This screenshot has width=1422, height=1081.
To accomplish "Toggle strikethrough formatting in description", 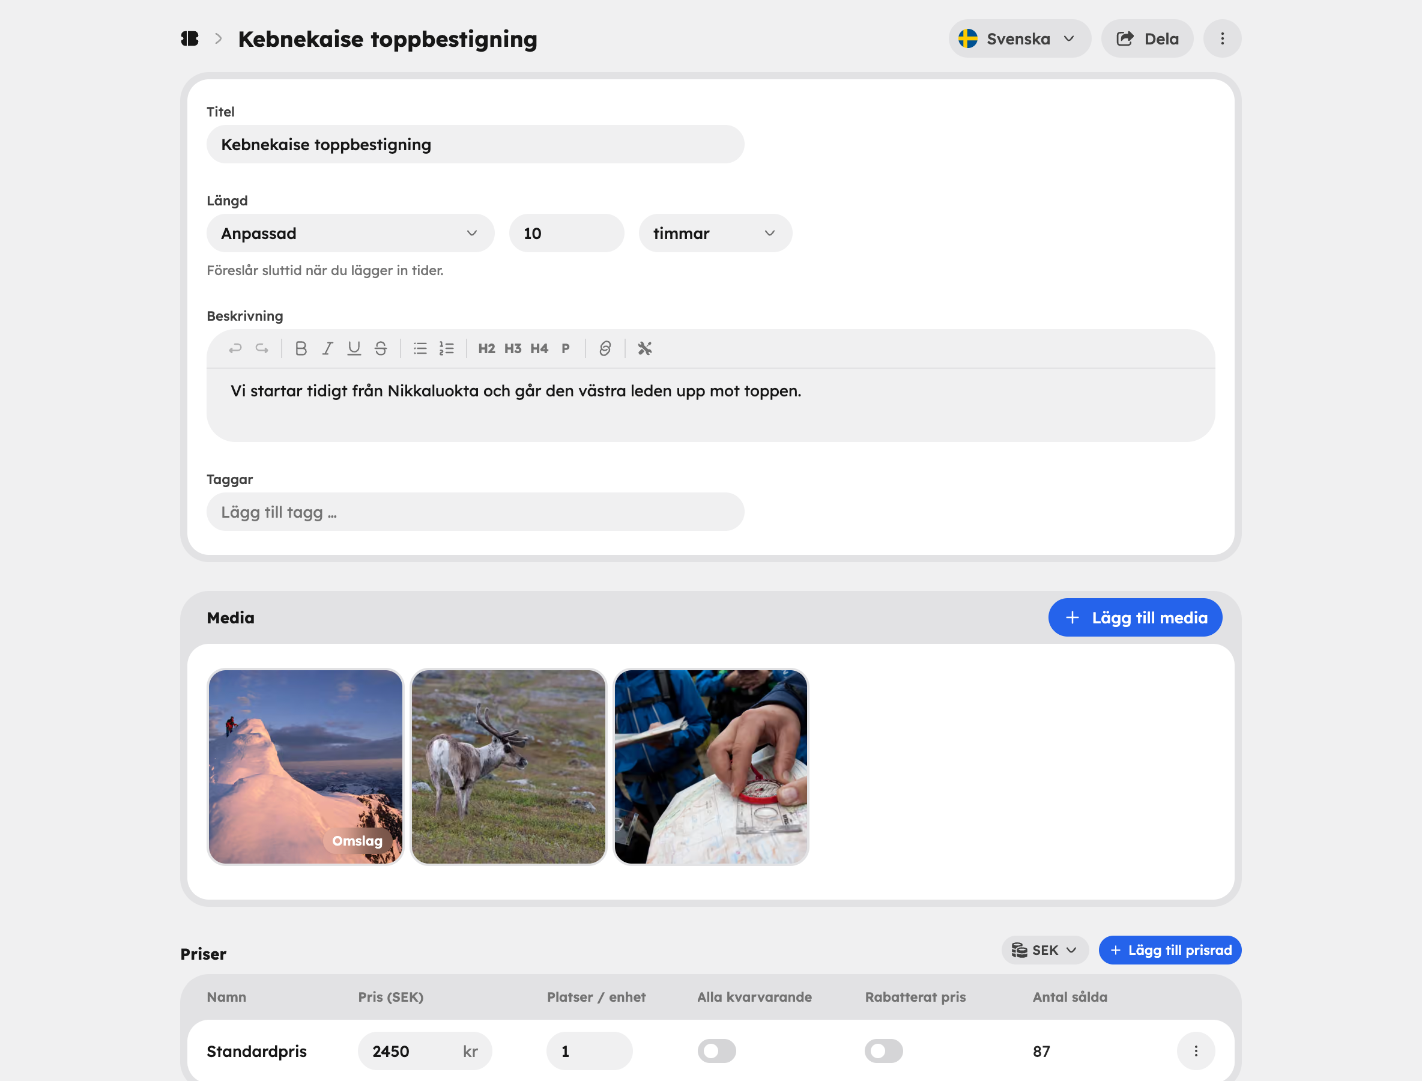I will click(381, 349).
